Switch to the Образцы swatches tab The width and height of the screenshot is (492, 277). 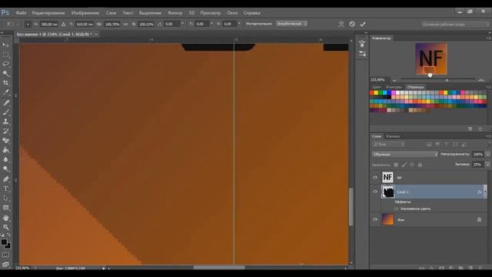415,87
